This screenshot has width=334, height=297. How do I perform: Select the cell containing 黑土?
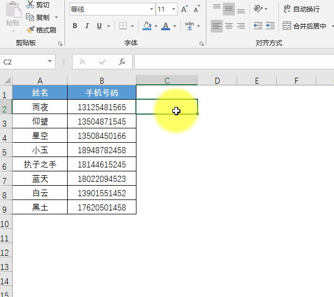click(x=40, y=207)
